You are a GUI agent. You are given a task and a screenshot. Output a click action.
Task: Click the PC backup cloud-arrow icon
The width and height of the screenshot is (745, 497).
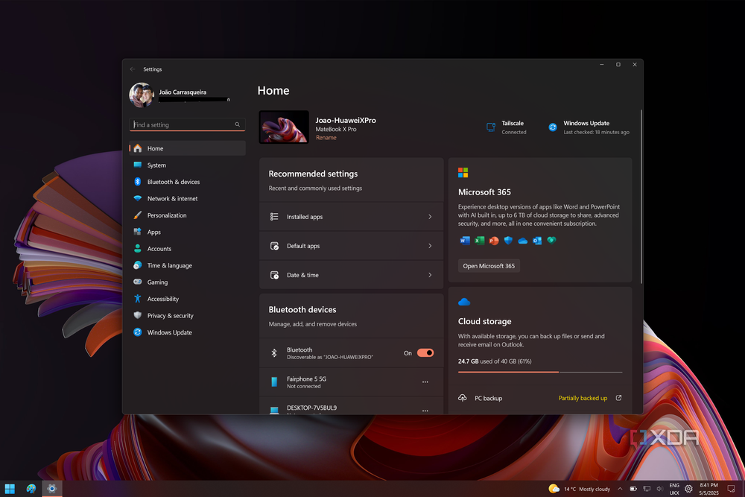[x=463, y=398]
